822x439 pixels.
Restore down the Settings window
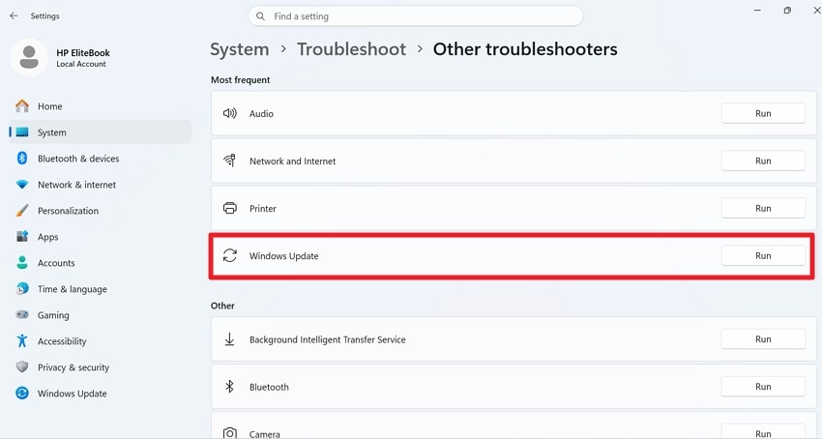point(787,11)
